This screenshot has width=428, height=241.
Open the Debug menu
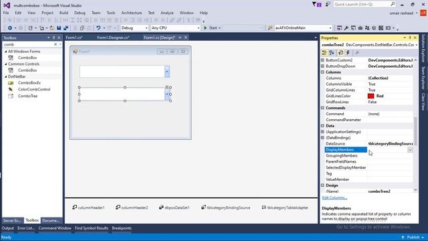80,13
